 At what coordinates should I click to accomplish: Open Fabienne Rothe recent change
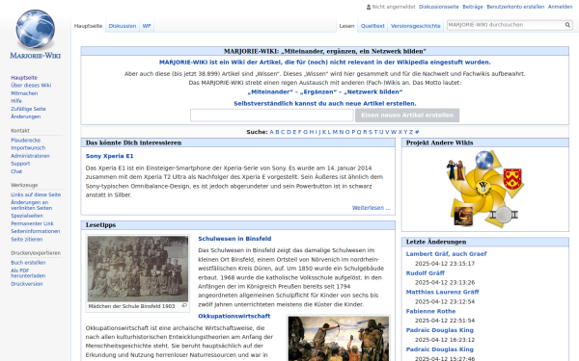[430, 311]
